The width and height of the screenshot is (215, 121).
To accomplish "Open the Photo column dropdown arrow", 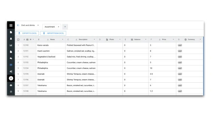I will pyautogui.click(x=120, y=40).
